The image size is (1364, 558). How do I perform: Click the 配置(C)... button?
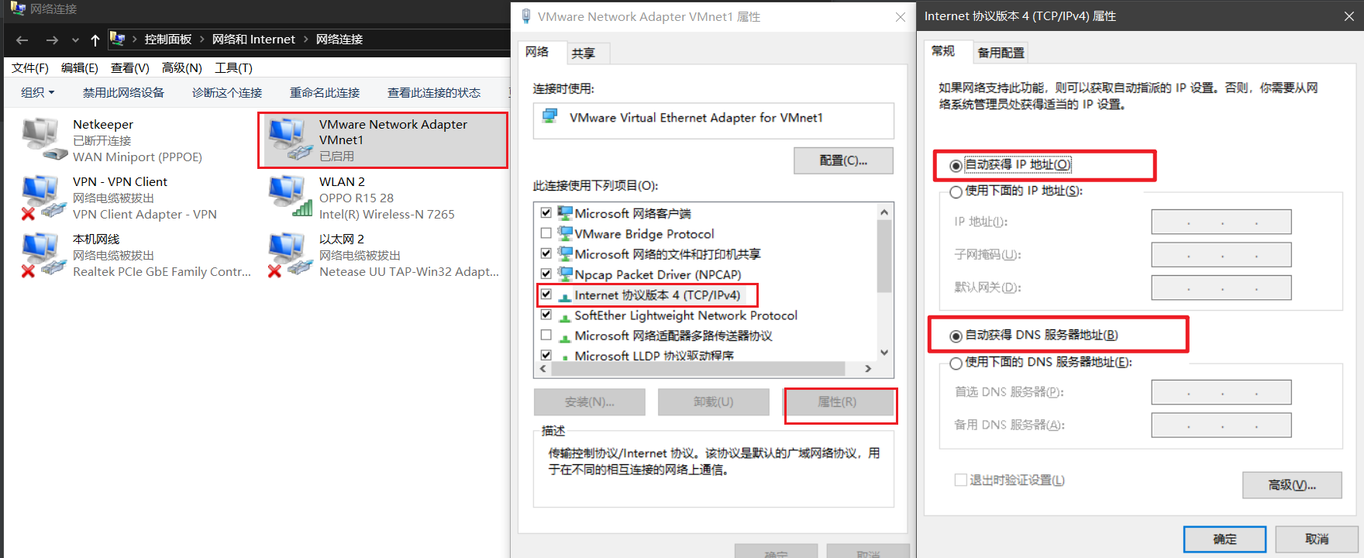coord(843,160)
